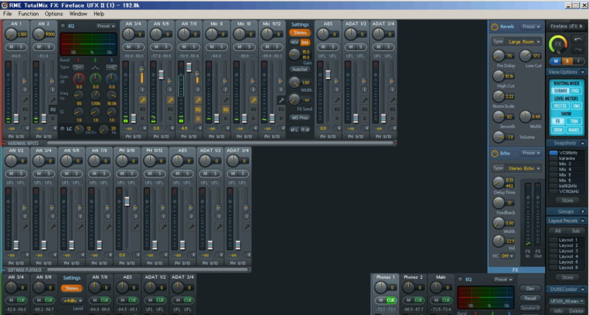589x315 pixels.
Task: Open the Options menu
Action: click(53, 14)
